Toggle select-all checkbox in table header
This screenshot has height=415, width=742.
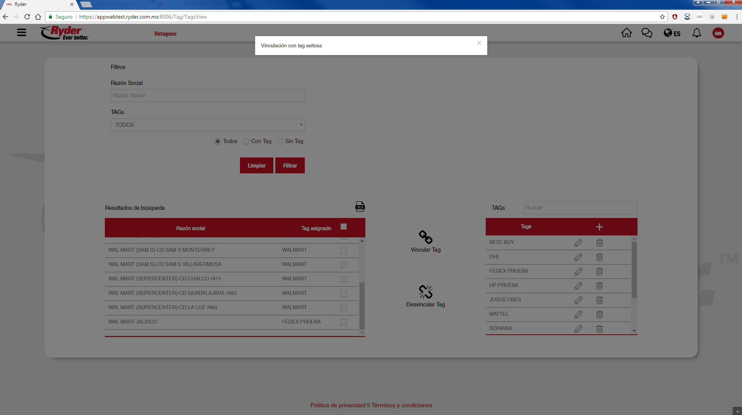344,227
